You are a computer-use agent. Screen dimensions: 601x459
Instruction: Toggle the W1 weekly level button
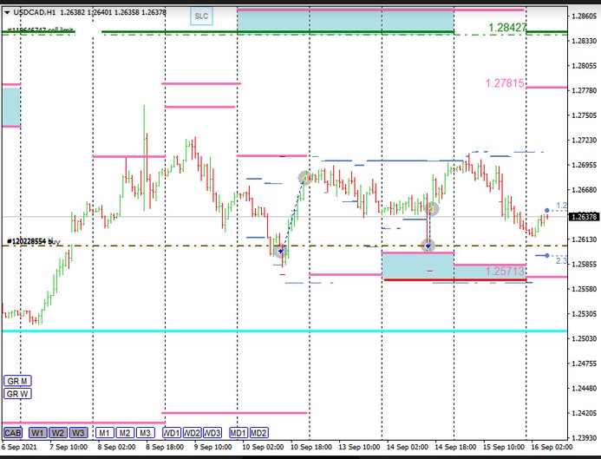click(37, 432)
